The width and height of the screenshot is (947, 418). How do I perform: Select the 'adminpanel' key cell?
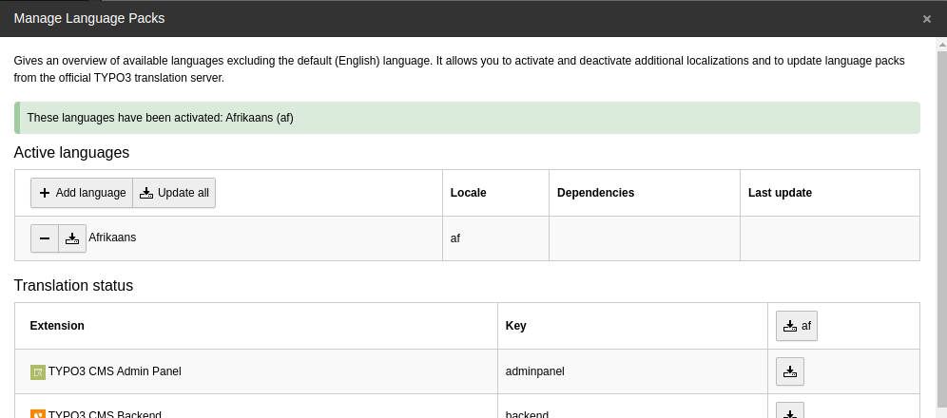[x=632, y=371]
